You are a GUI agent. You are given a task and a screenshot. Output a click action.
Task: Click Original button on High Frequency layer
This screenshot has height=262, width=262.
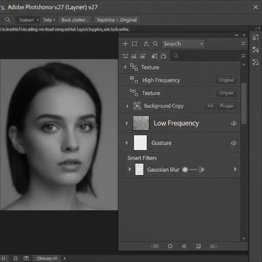(226, 80)
